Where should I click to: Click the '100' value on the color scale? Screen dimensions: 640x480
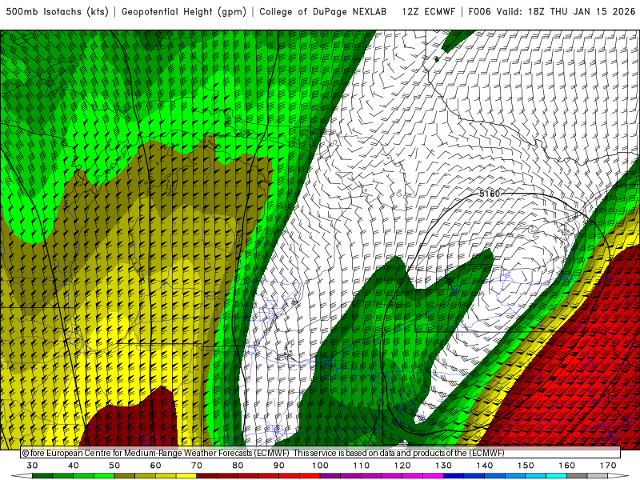[320, 466]
